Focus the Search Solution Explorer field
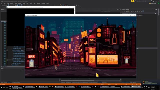 coord(138,13)
